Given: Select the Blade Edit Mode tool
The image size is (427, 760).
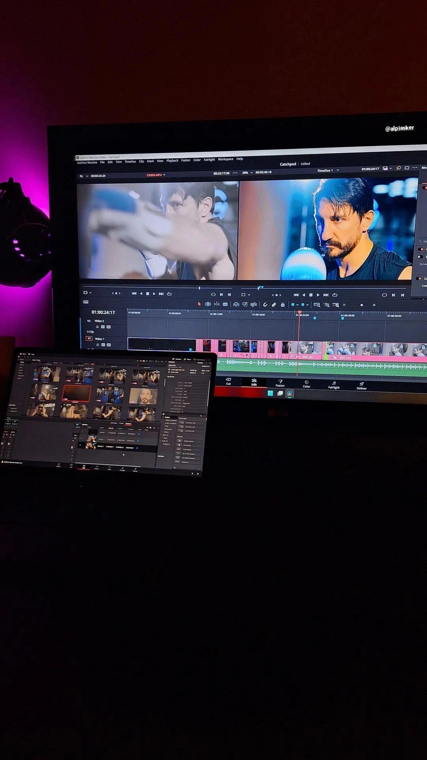Looking at the screenshot, I should (225, 304).
